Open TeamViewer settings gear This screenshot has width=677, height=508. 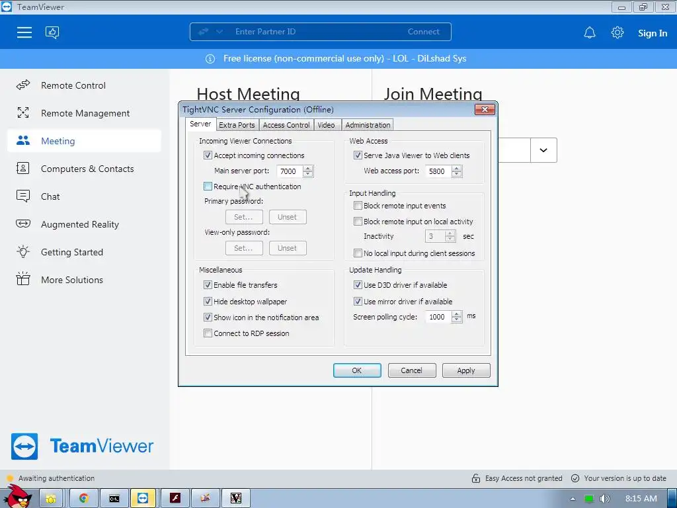tap(617, 32)
